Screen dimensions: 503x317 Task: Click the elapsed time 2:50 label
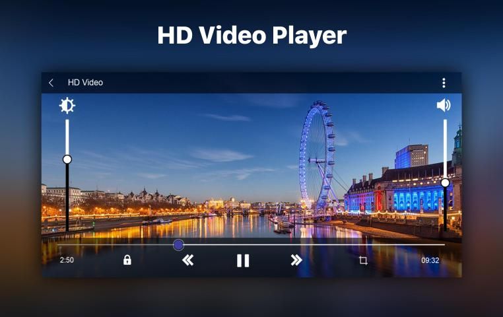67,260
